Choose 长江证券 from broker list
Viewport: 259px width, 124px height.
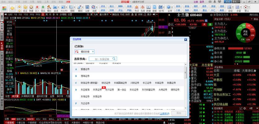click(147, 83)
